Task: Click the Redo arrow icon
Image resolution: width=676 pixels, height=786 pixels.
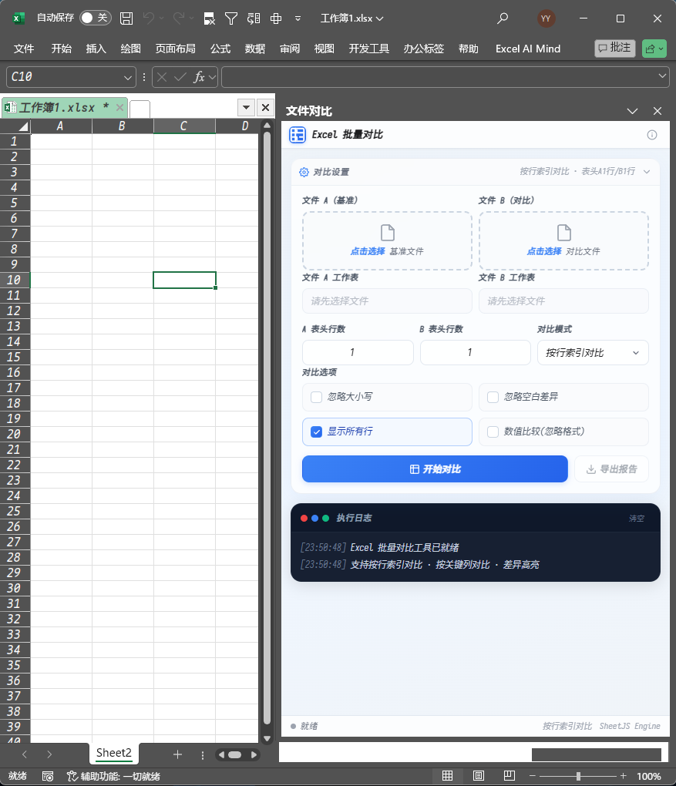Action: point(179,18)
